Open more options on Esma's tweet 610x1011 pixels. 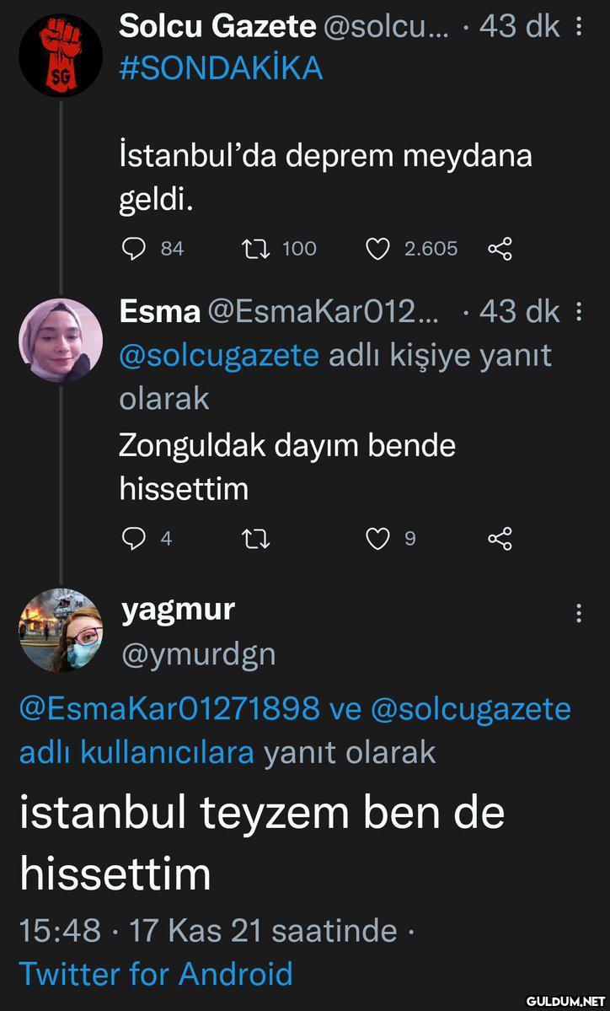(x=579, y=313)
